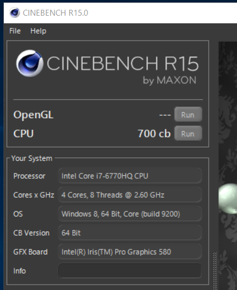Image resolution: width=237 pixels, height=290 pixels.
Task: Click the 700 cb CPU score
Action: (x=154, y=133)
